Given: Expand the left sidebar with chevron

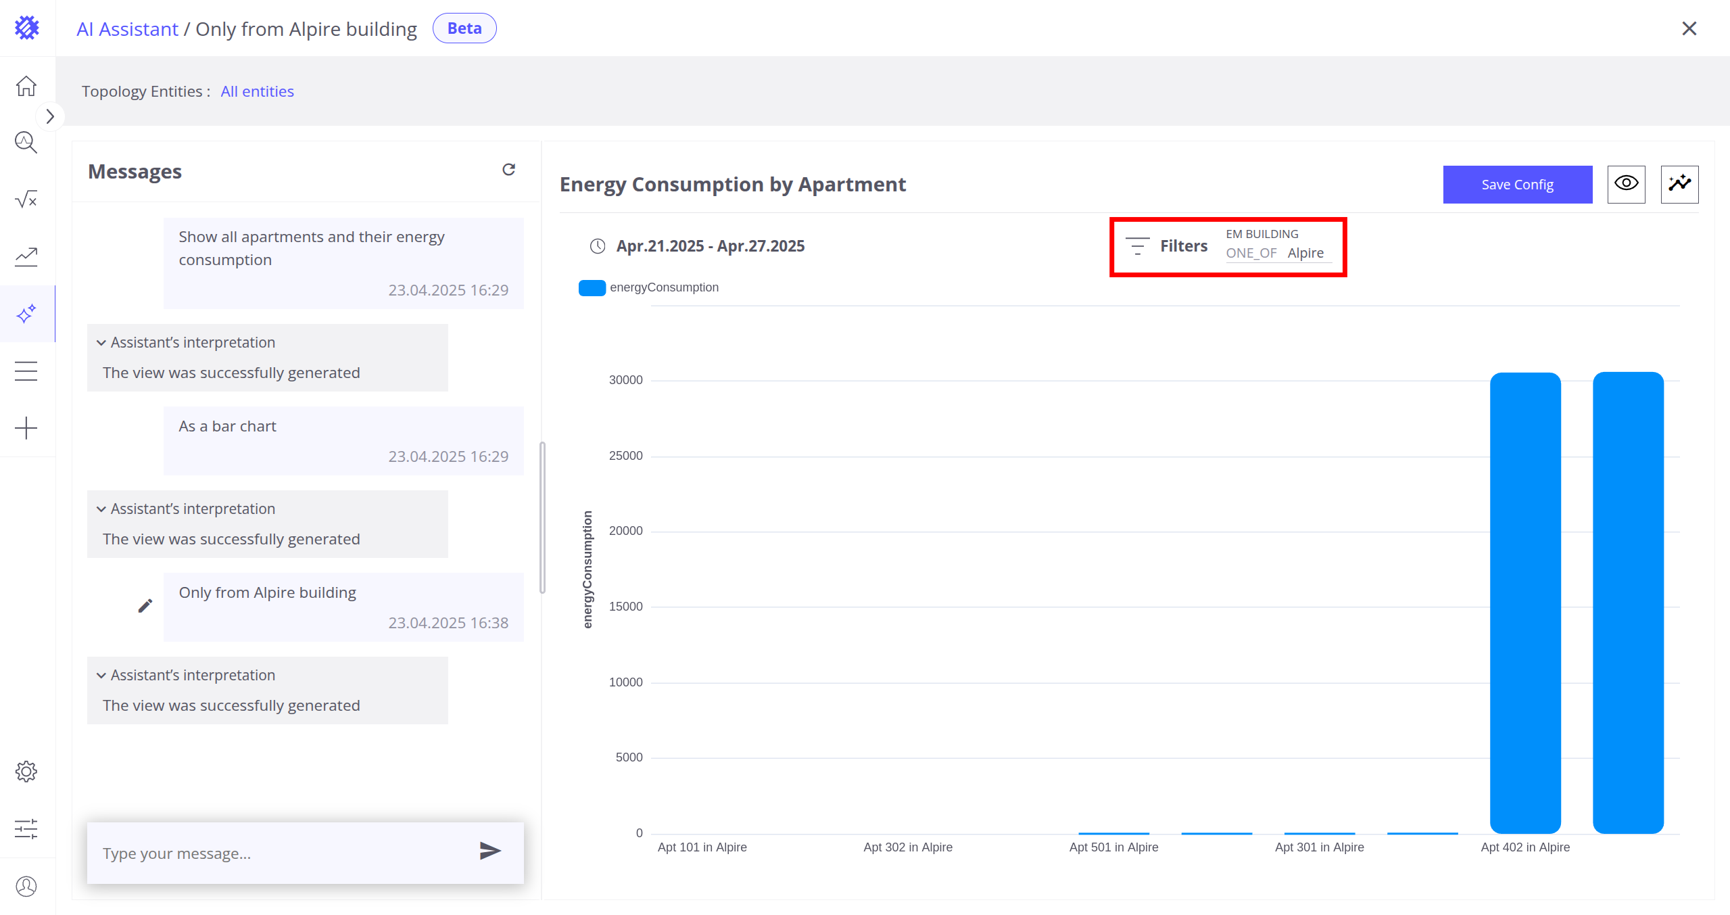Looking at the screenshot, I should (x=50, y=116).
